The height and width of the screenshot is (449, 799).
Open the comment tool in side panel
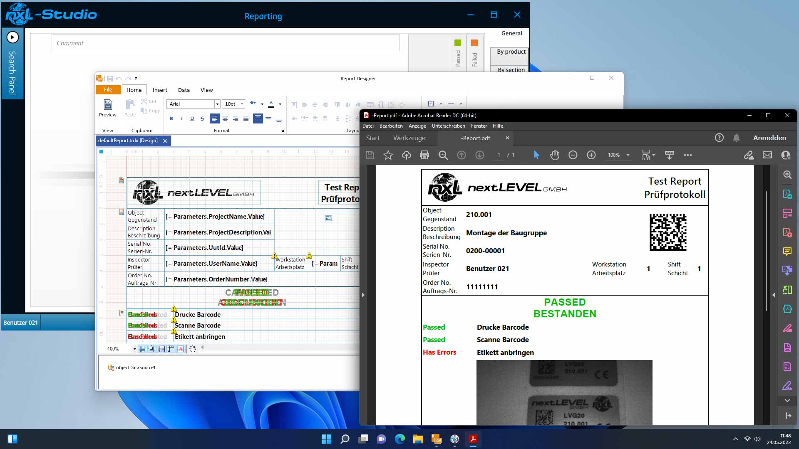[787, 252]
